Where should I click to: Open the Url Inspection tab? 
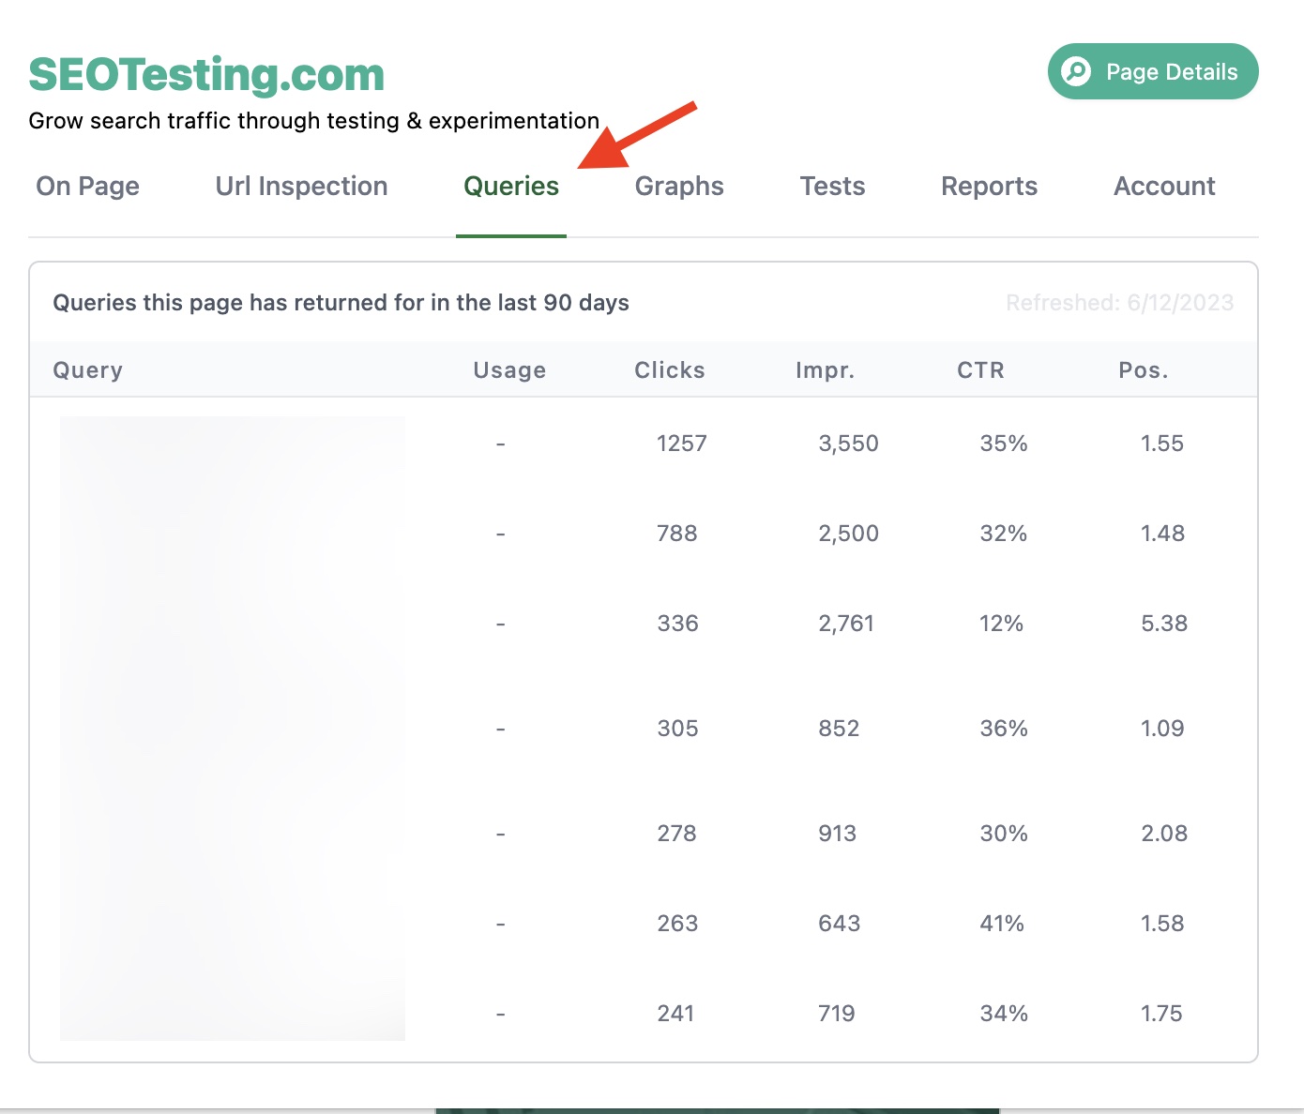[x=301, y=186]
